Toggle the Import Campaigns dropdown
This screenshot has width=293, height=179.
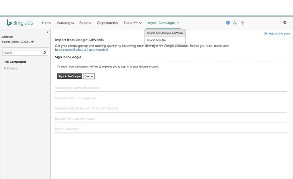coord(163,23)
